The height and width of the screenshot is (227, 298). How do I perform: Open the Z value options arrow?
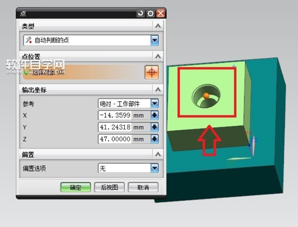pos(155,139)
